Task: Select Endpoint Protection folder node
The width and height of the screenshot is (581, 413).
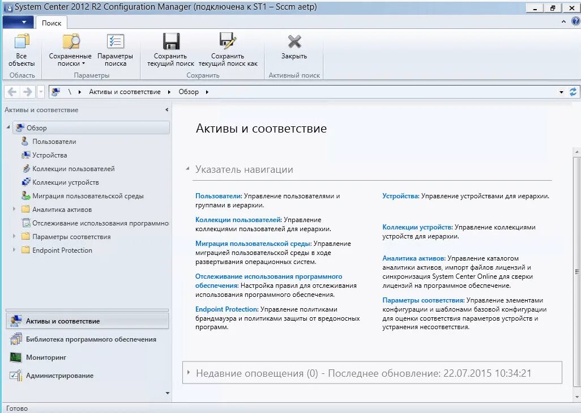Action: (x=62, y=250)
